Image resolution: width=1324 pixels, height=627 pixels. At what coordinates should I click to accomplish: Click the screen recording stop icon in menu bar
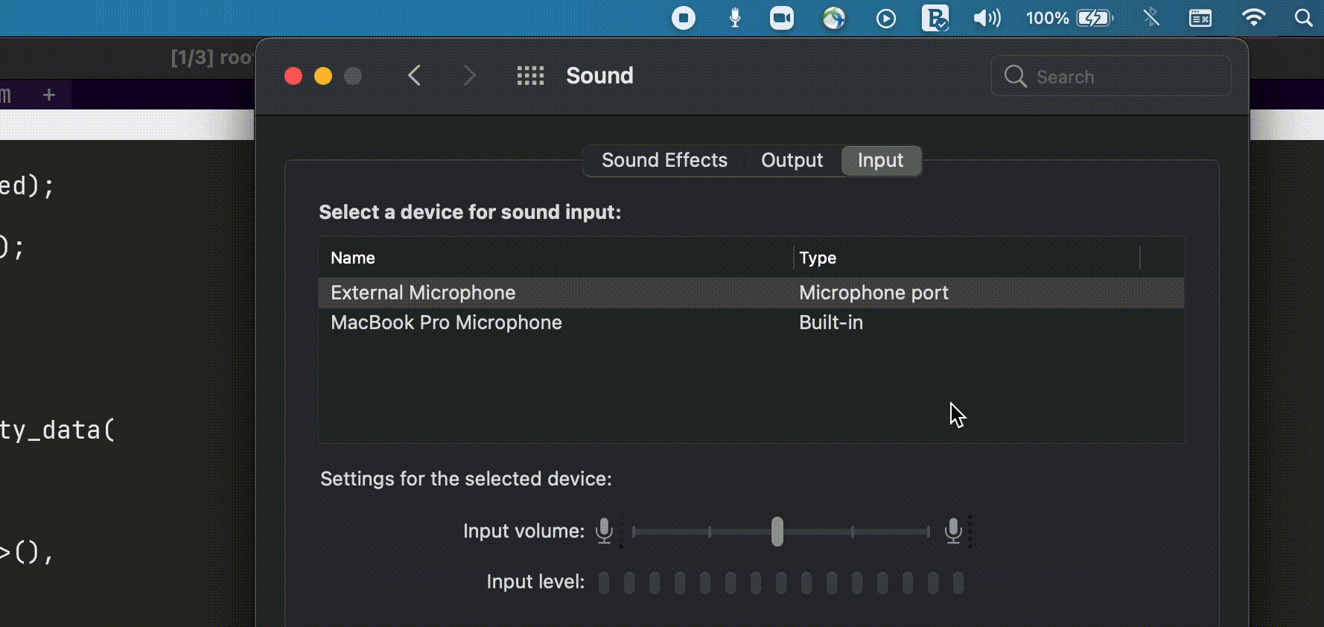pos(683,18)
